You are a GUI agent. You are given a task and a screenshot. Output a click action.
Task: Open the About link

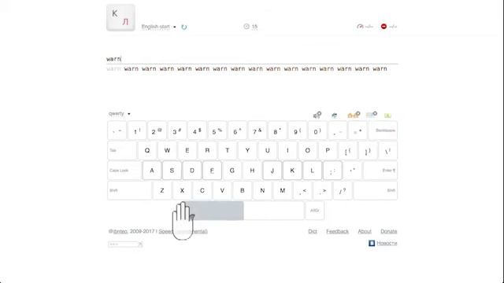click(365, 231)
